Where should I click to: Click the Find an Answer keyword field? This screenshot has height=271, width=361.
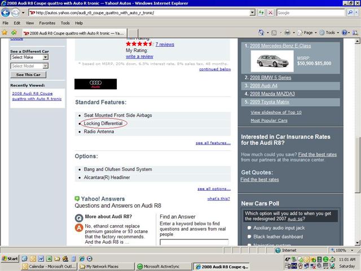point(194,242)
